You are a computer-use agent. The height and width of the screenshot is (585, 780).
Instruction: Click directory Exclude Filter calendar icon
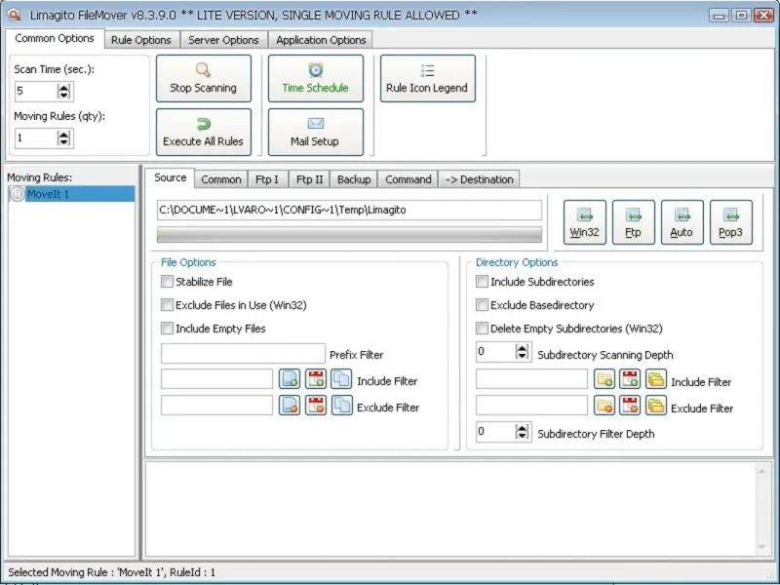[x=630, y=406]
